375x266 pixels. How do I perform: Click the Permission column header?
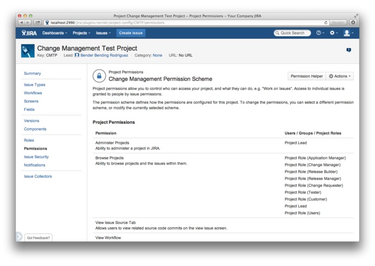tap(106, 133)
